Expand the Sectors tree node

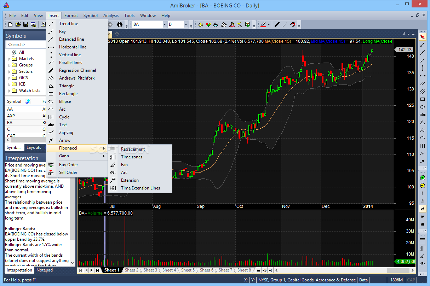coord(9,71)
